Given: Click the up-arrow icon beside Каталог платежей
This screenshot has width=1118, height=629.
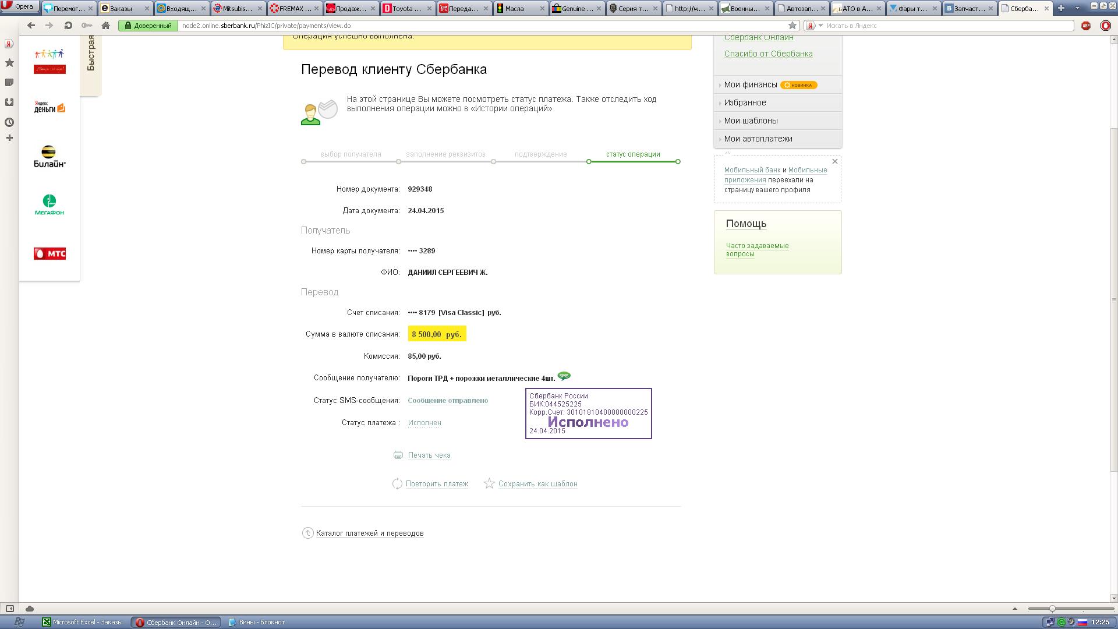Looking at the screenshot, I should [x=307, y=533].
